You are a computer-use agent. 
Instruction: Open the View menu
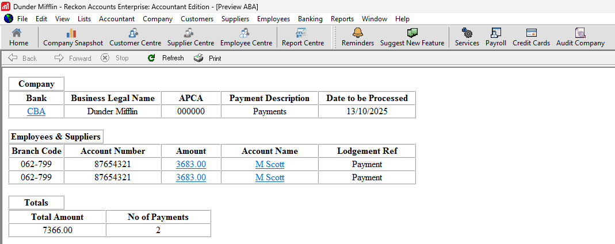coord(62,19)
